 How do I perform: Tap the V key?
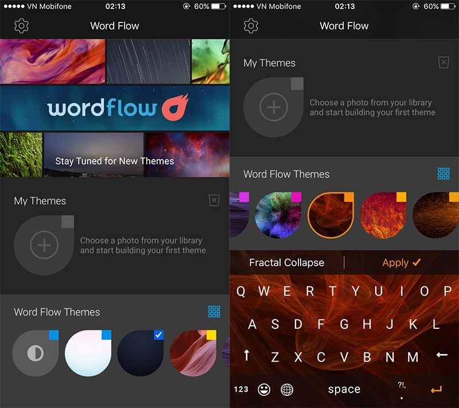click(x=344, y=357)
